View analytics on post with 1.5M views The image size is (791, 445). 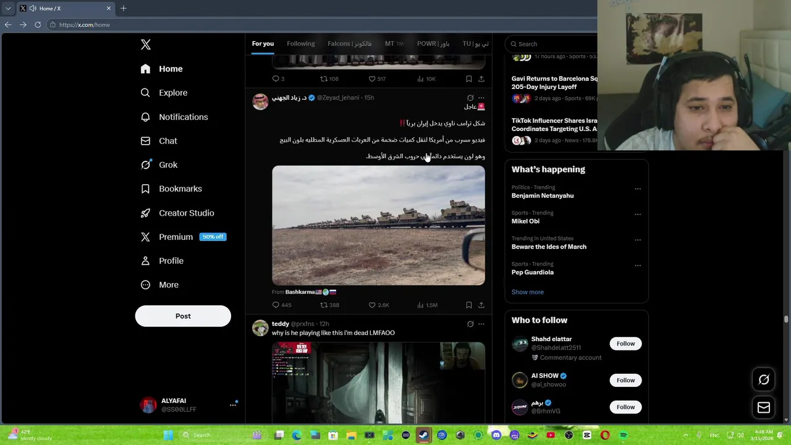[427, 305]
